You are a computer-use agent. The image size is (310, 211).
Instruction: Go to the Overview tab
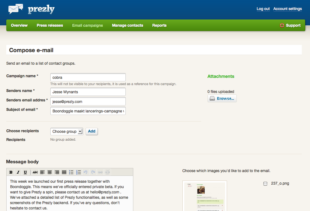point(19,25)
